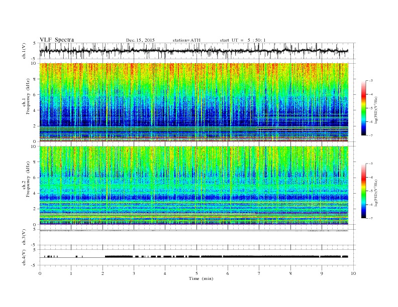The width and height of the screenshot is (398, 307).
Task: Click the "1" tick on the time axis
Action: tap(71, 273)
